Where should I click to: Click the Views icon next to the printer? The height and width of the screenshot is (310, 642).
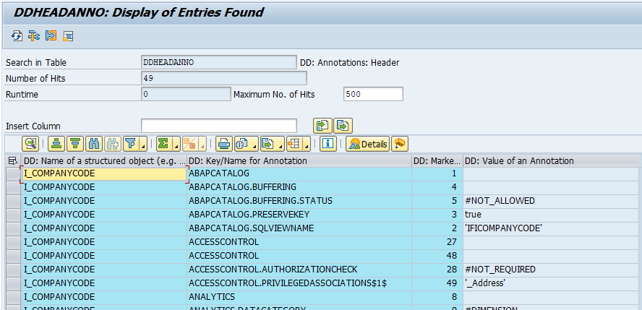[x=242, y=144]
